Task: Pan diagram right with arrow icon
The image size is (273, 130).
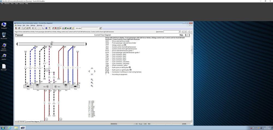Action: (x=95, y=71)
